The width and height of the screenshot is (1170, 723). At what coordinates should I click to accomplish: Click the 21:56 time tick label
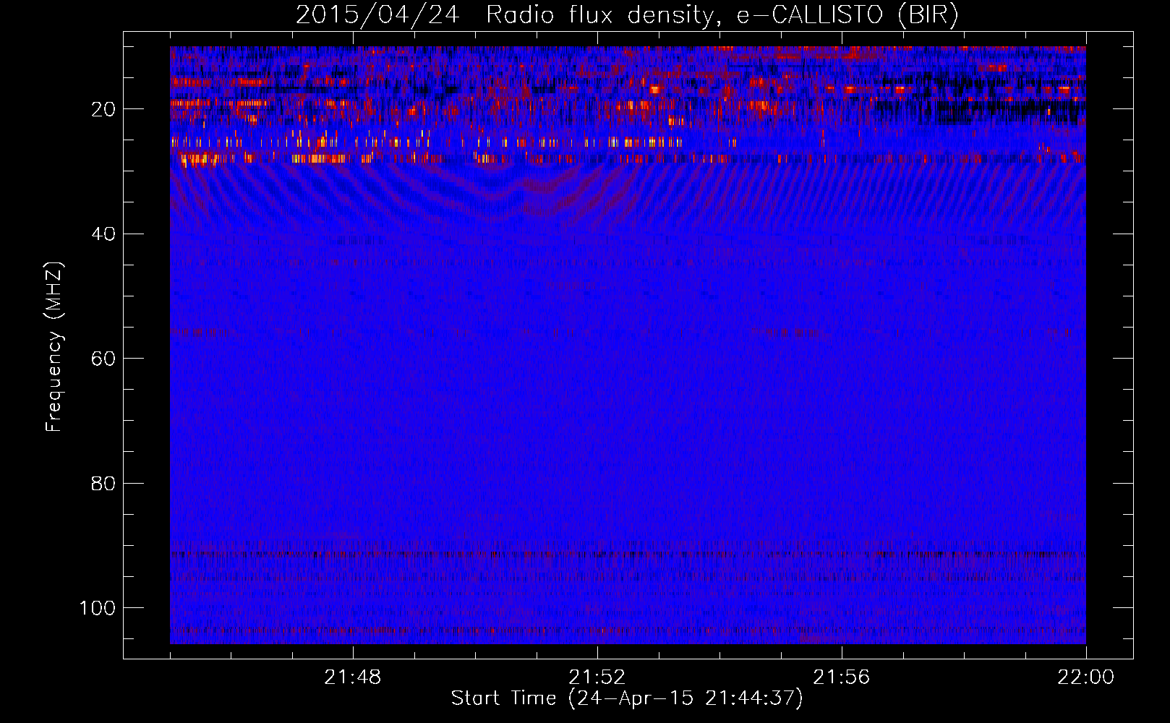(842, 677)
